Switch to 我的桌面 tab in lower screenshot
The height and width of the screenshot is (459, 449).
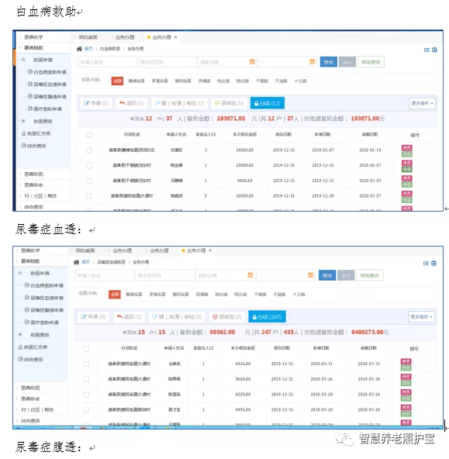(x=85, y=250)
